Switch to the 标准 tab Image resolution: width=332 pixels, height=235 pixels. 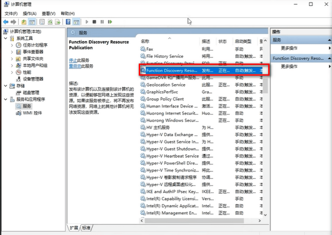[x=86, y=228]
